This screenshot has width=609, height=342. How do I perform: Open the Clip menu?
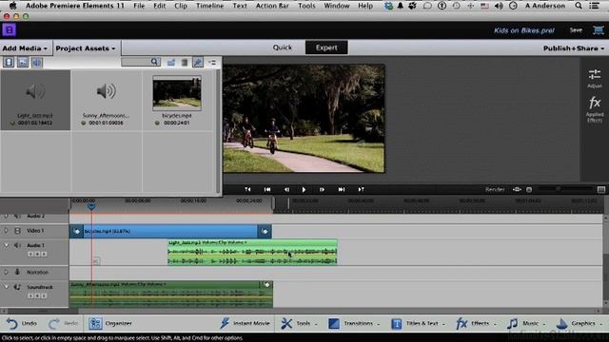(181, 6)
